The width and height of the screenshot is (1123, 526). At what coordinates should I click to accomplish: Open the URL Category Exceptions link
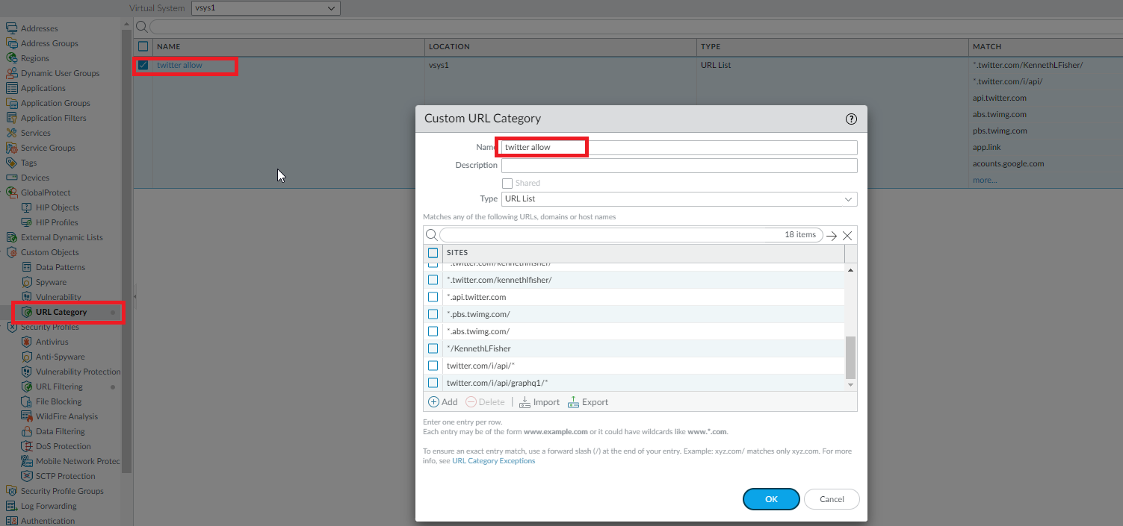pos(492,460)
